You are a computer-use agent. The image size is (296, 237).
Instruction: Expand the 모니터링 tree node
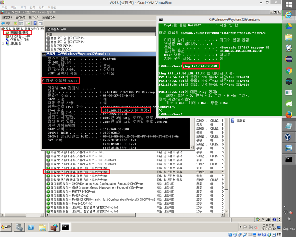coord(4,44)
